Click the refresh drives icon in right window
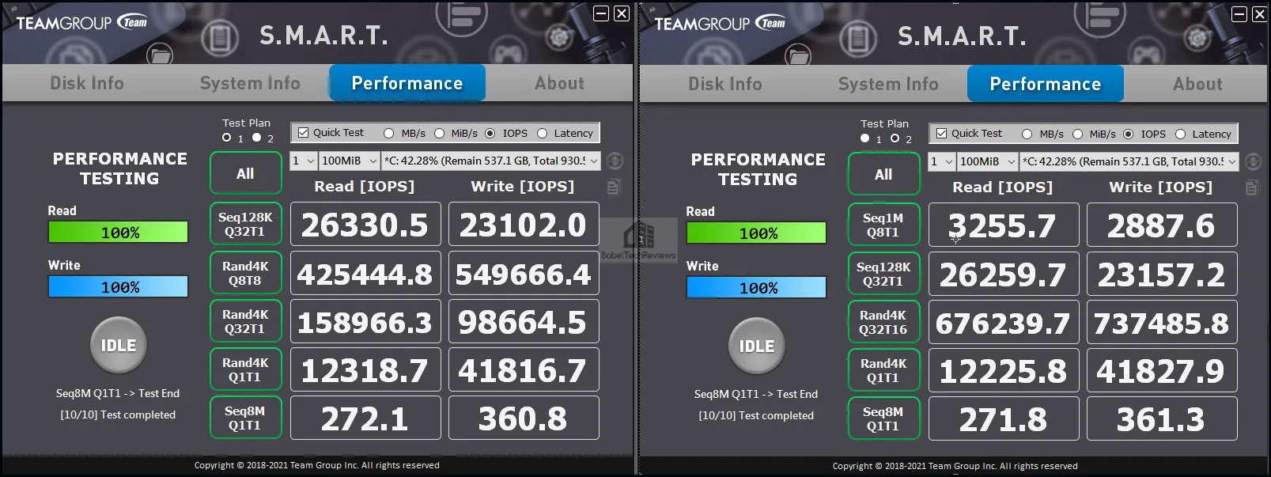The width and height of the screenshot is (1271, 477). pos(1253,161)
